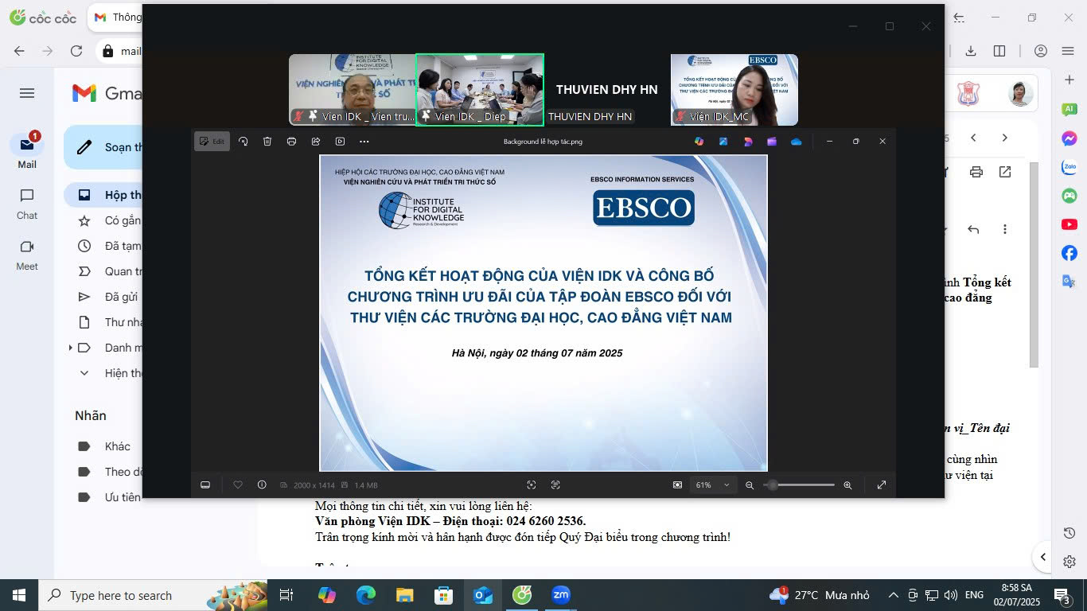Viewport: 1087px width, 611px height.
Task: Open the 61% zoom level dropdown
Action: click(x=713, y=485)
